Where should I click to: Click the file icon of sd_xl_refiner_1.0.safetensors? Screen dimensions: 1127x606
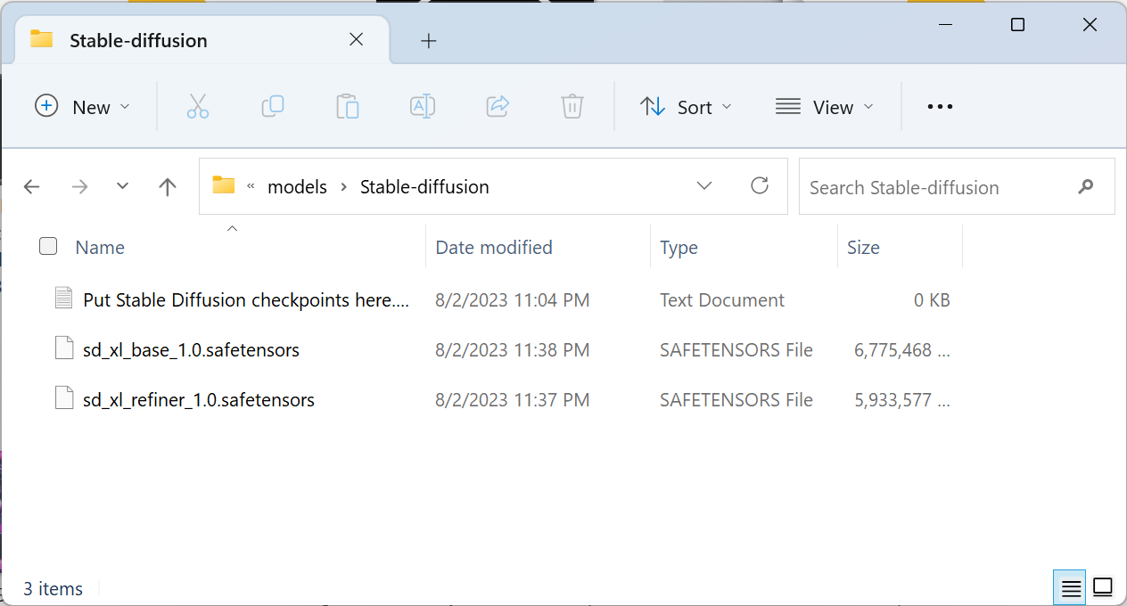click(63, 398)
